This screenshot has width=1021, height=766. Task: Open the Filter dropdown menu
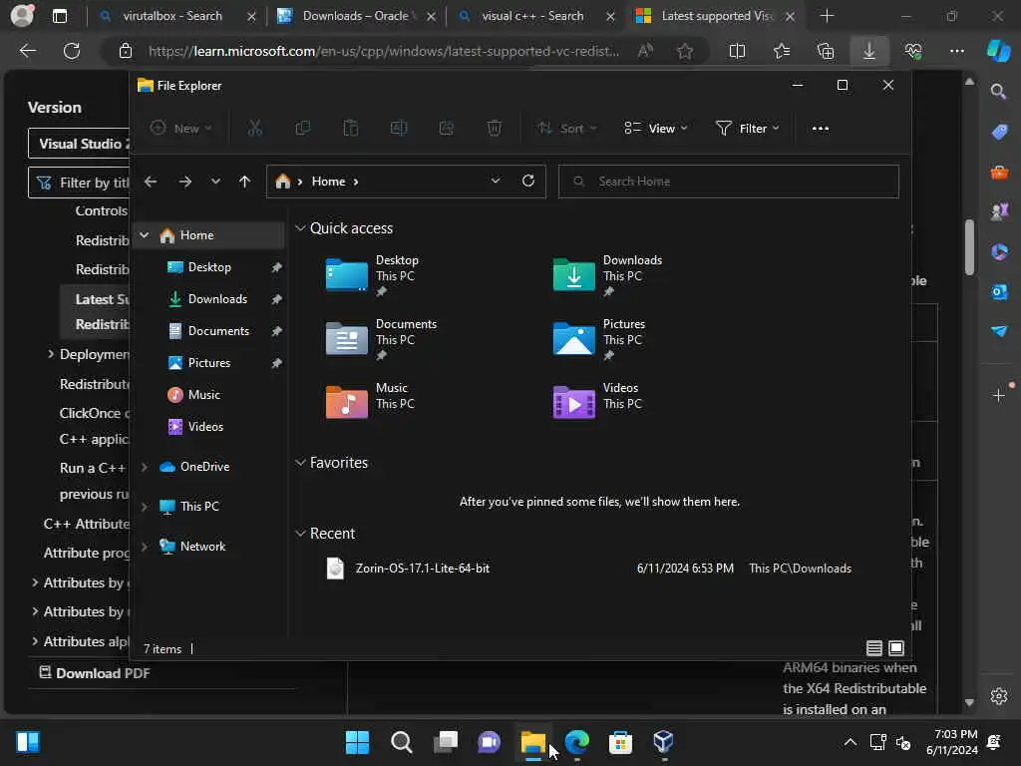click(x=747, y=129)
